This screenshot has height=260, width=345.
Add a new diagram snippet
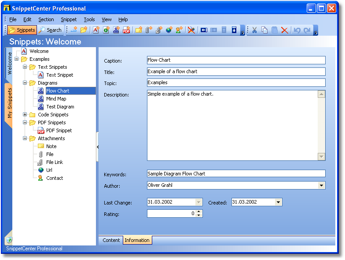[116, 30]
